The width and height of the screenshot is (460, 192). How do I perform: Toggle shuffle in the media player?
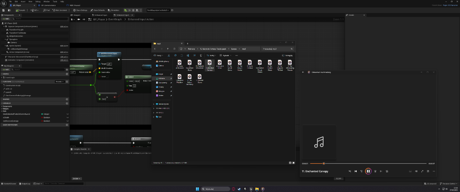[x=350, y=171]
